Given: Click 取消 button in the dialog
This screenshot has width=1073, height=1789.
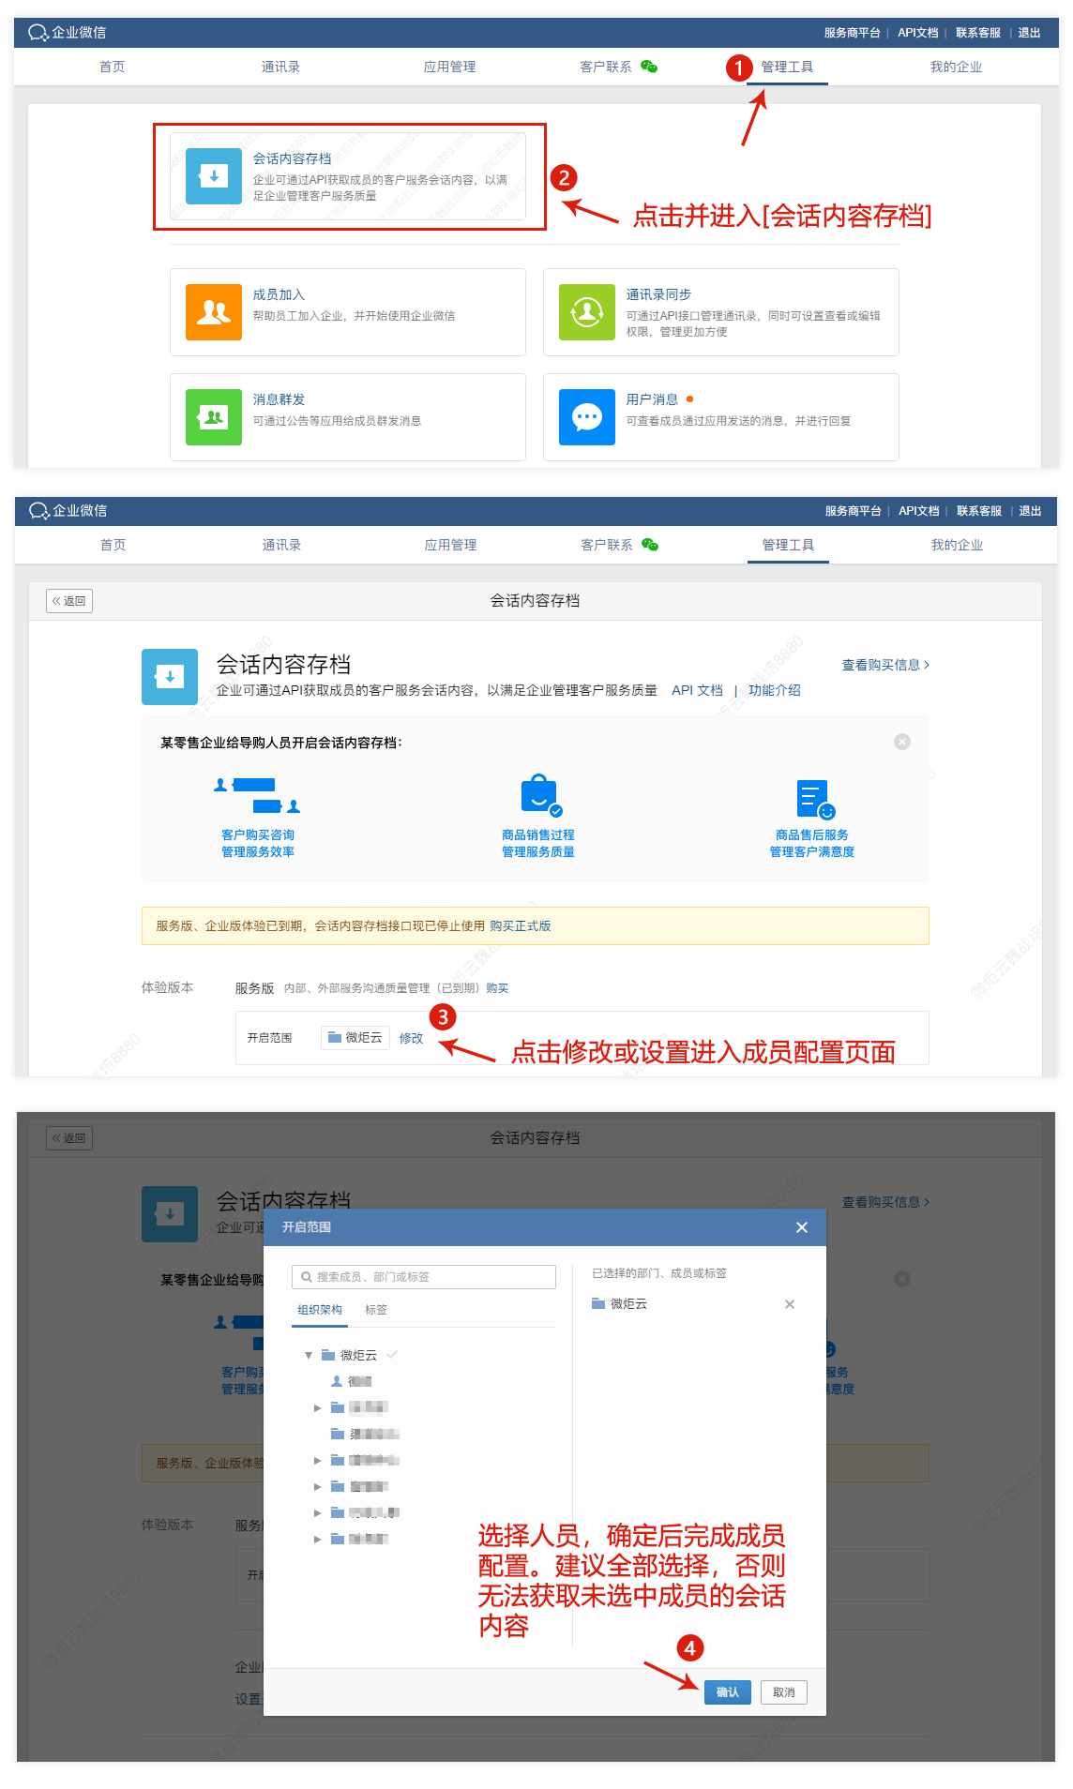Looking at the screenshot, I should click(784, 1692).
